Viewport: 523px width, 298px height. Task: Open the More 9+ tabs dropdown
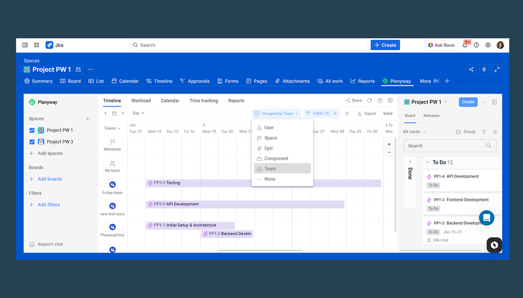[429, 81]
